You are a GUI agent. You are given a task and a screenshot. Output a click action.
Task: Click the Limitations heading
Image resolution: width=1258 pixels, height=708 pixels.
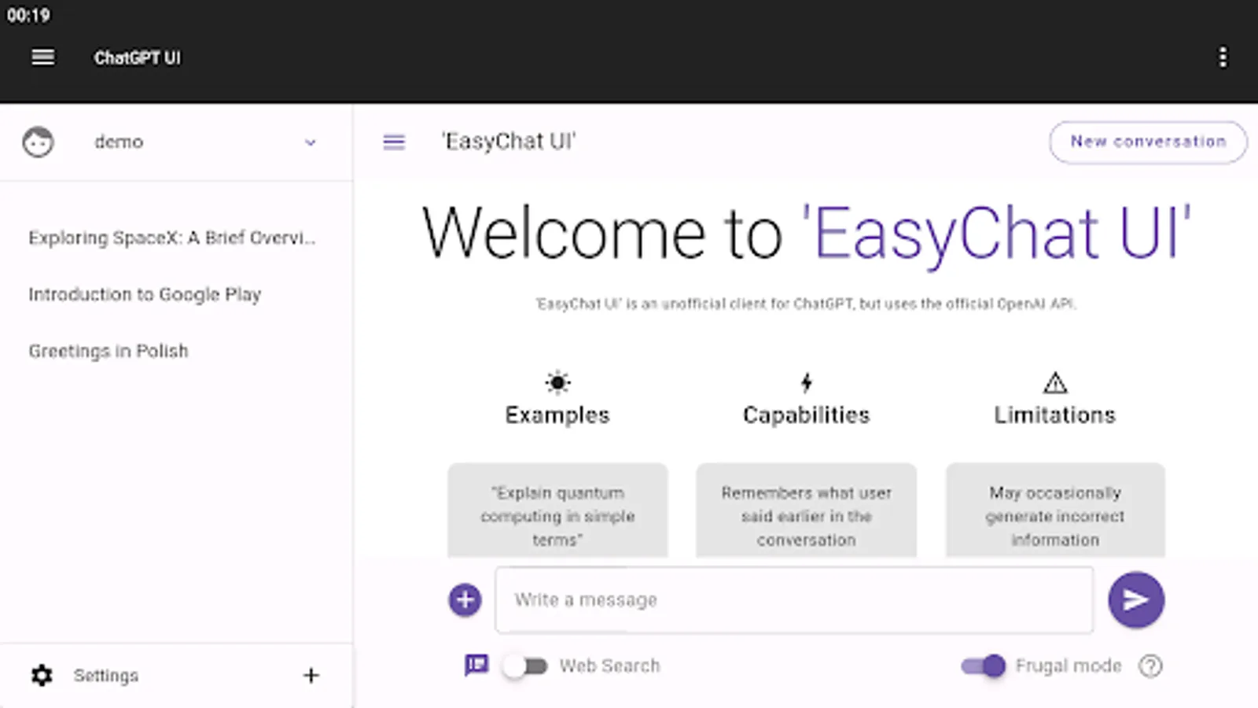click(1055, 415)
